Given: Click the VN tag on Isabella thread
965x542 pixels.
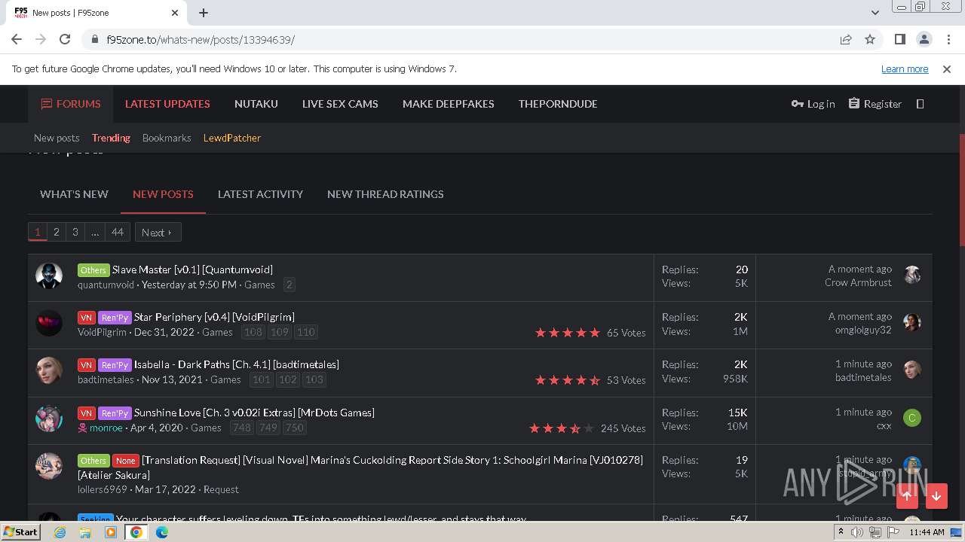Looking at the screenshot, I should point(87,365).
